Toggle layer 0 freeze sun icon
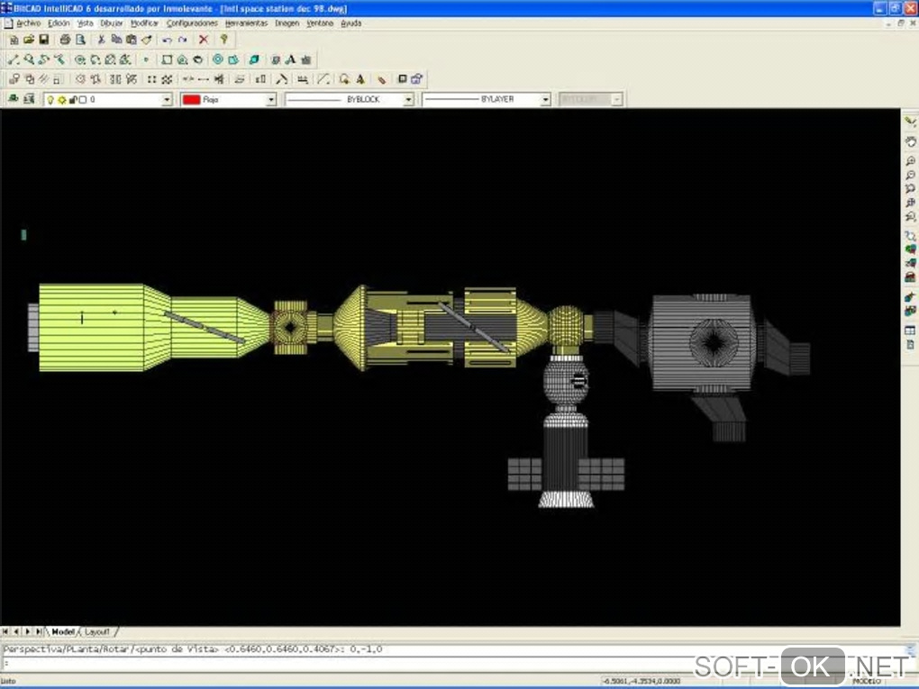The height and width of the screenshot is (689, 919). [61, 100]
